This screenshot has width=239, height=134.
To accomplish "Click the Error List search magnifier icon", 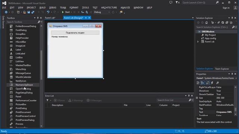I will pos(190,100).
